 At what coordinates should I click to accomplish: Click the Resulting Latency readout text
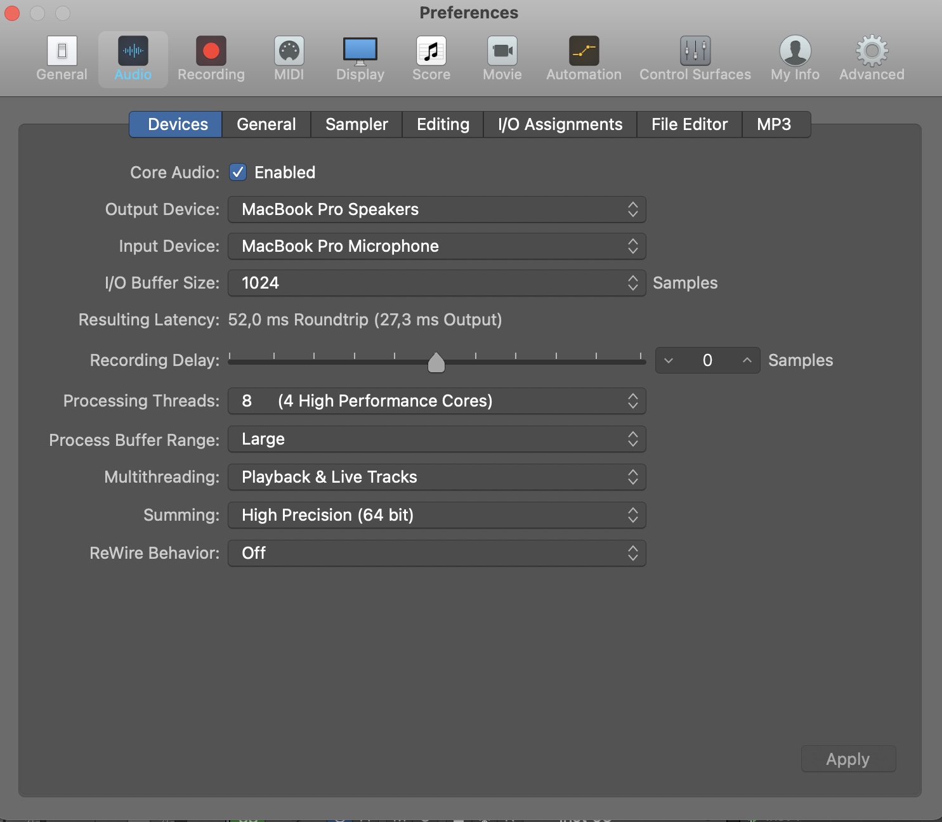[x=365, y=320]
